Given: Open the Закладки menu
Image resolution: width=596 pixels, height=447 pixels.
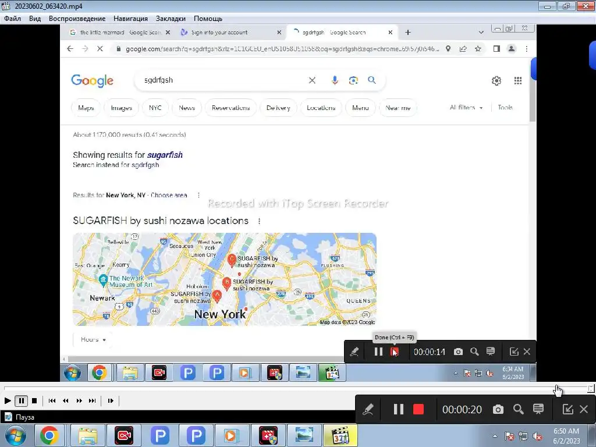Looking at the screenshot, I should point(171,19).
